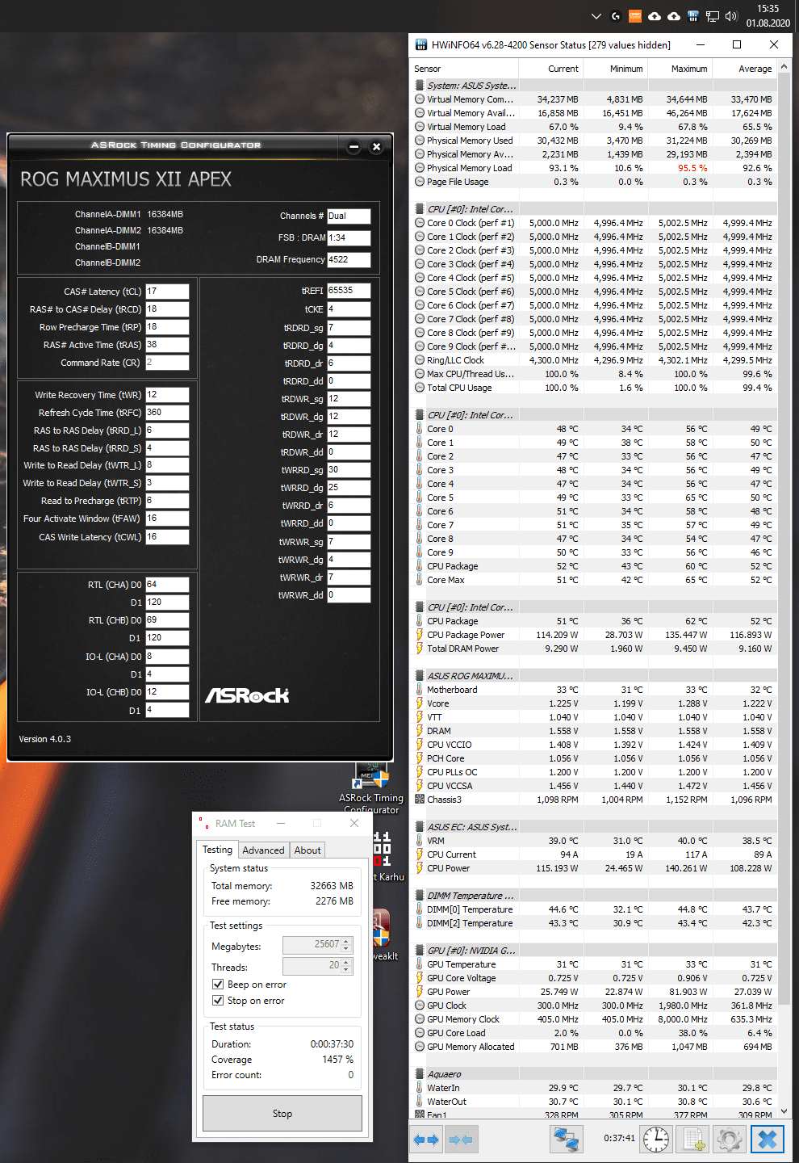Minimize the ASRock Timing Configurator window
The image size is (799, 1163).
pos(353,146)
